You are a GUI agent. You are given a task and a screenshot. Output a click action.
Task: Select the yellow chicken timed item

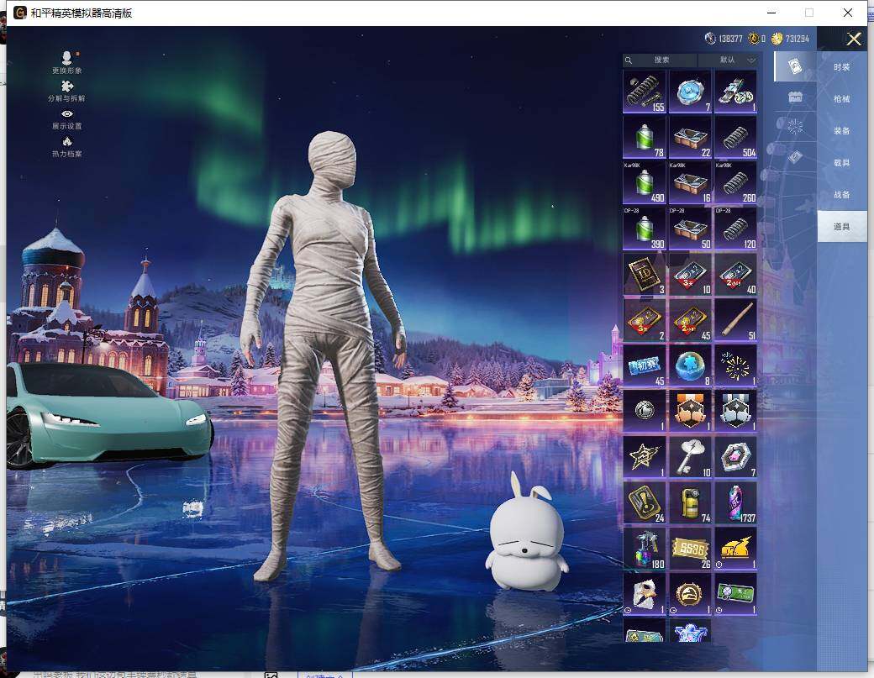pyautogui.click(x=736, y=548)
